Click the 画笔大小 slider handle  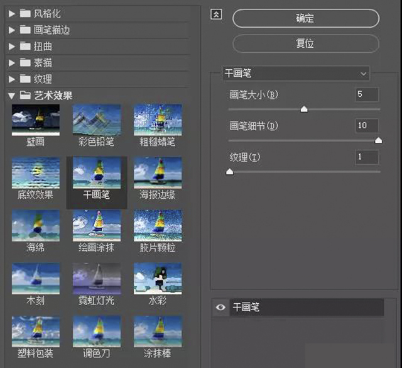pos(304,109)
